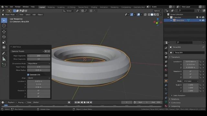This screenshot has height=116, width=207.
Task: Remove operator preset with minus button
Action: tap(49, 51)
